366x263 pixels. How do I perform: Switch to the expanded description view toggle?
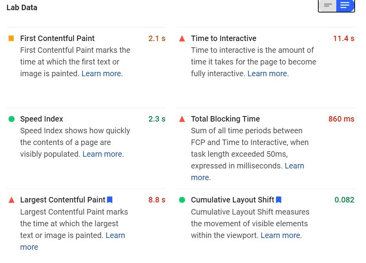345,5
